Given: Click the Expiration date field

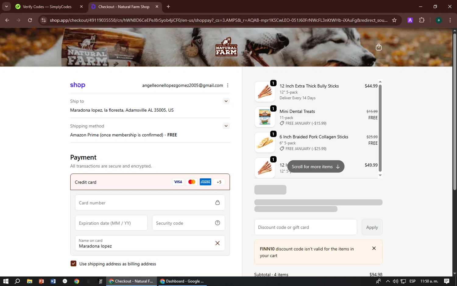Looking at the screenshot, I should tap(111, 223).
